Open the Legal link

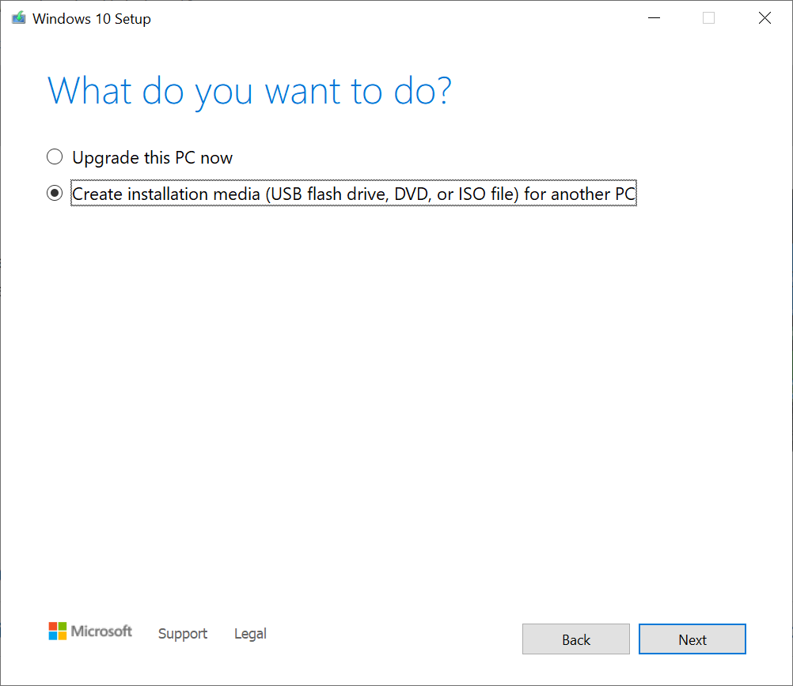pos(250,634)
